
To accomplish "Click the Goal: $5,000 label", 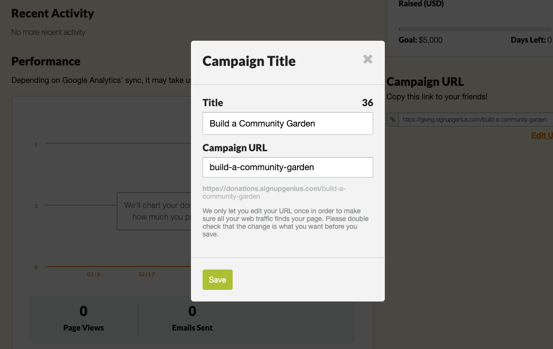I will pos(420,40).
